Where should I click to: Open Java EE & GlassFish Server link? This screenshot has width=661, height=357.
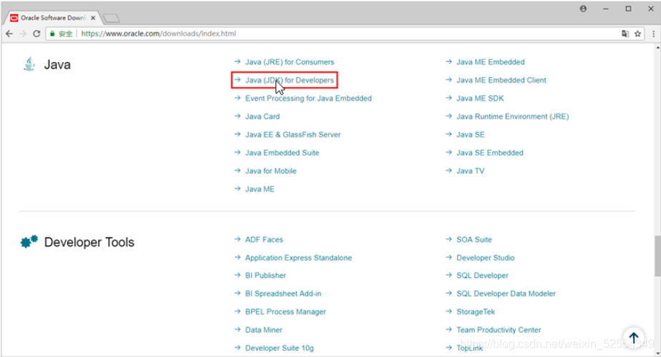(x=293, y=134)
